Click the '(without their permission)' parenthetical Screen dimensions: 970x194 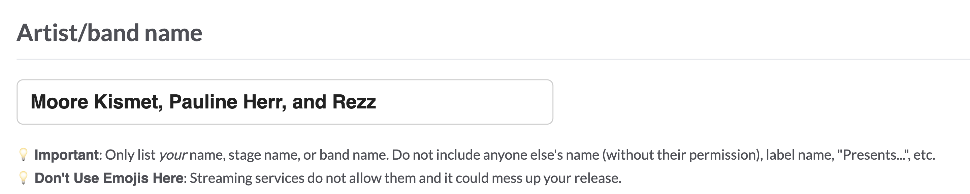point(682,155)
